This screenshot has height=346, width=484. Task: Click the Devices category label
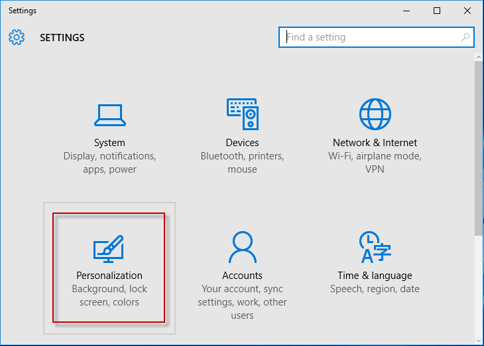click(x=242, y=143)
